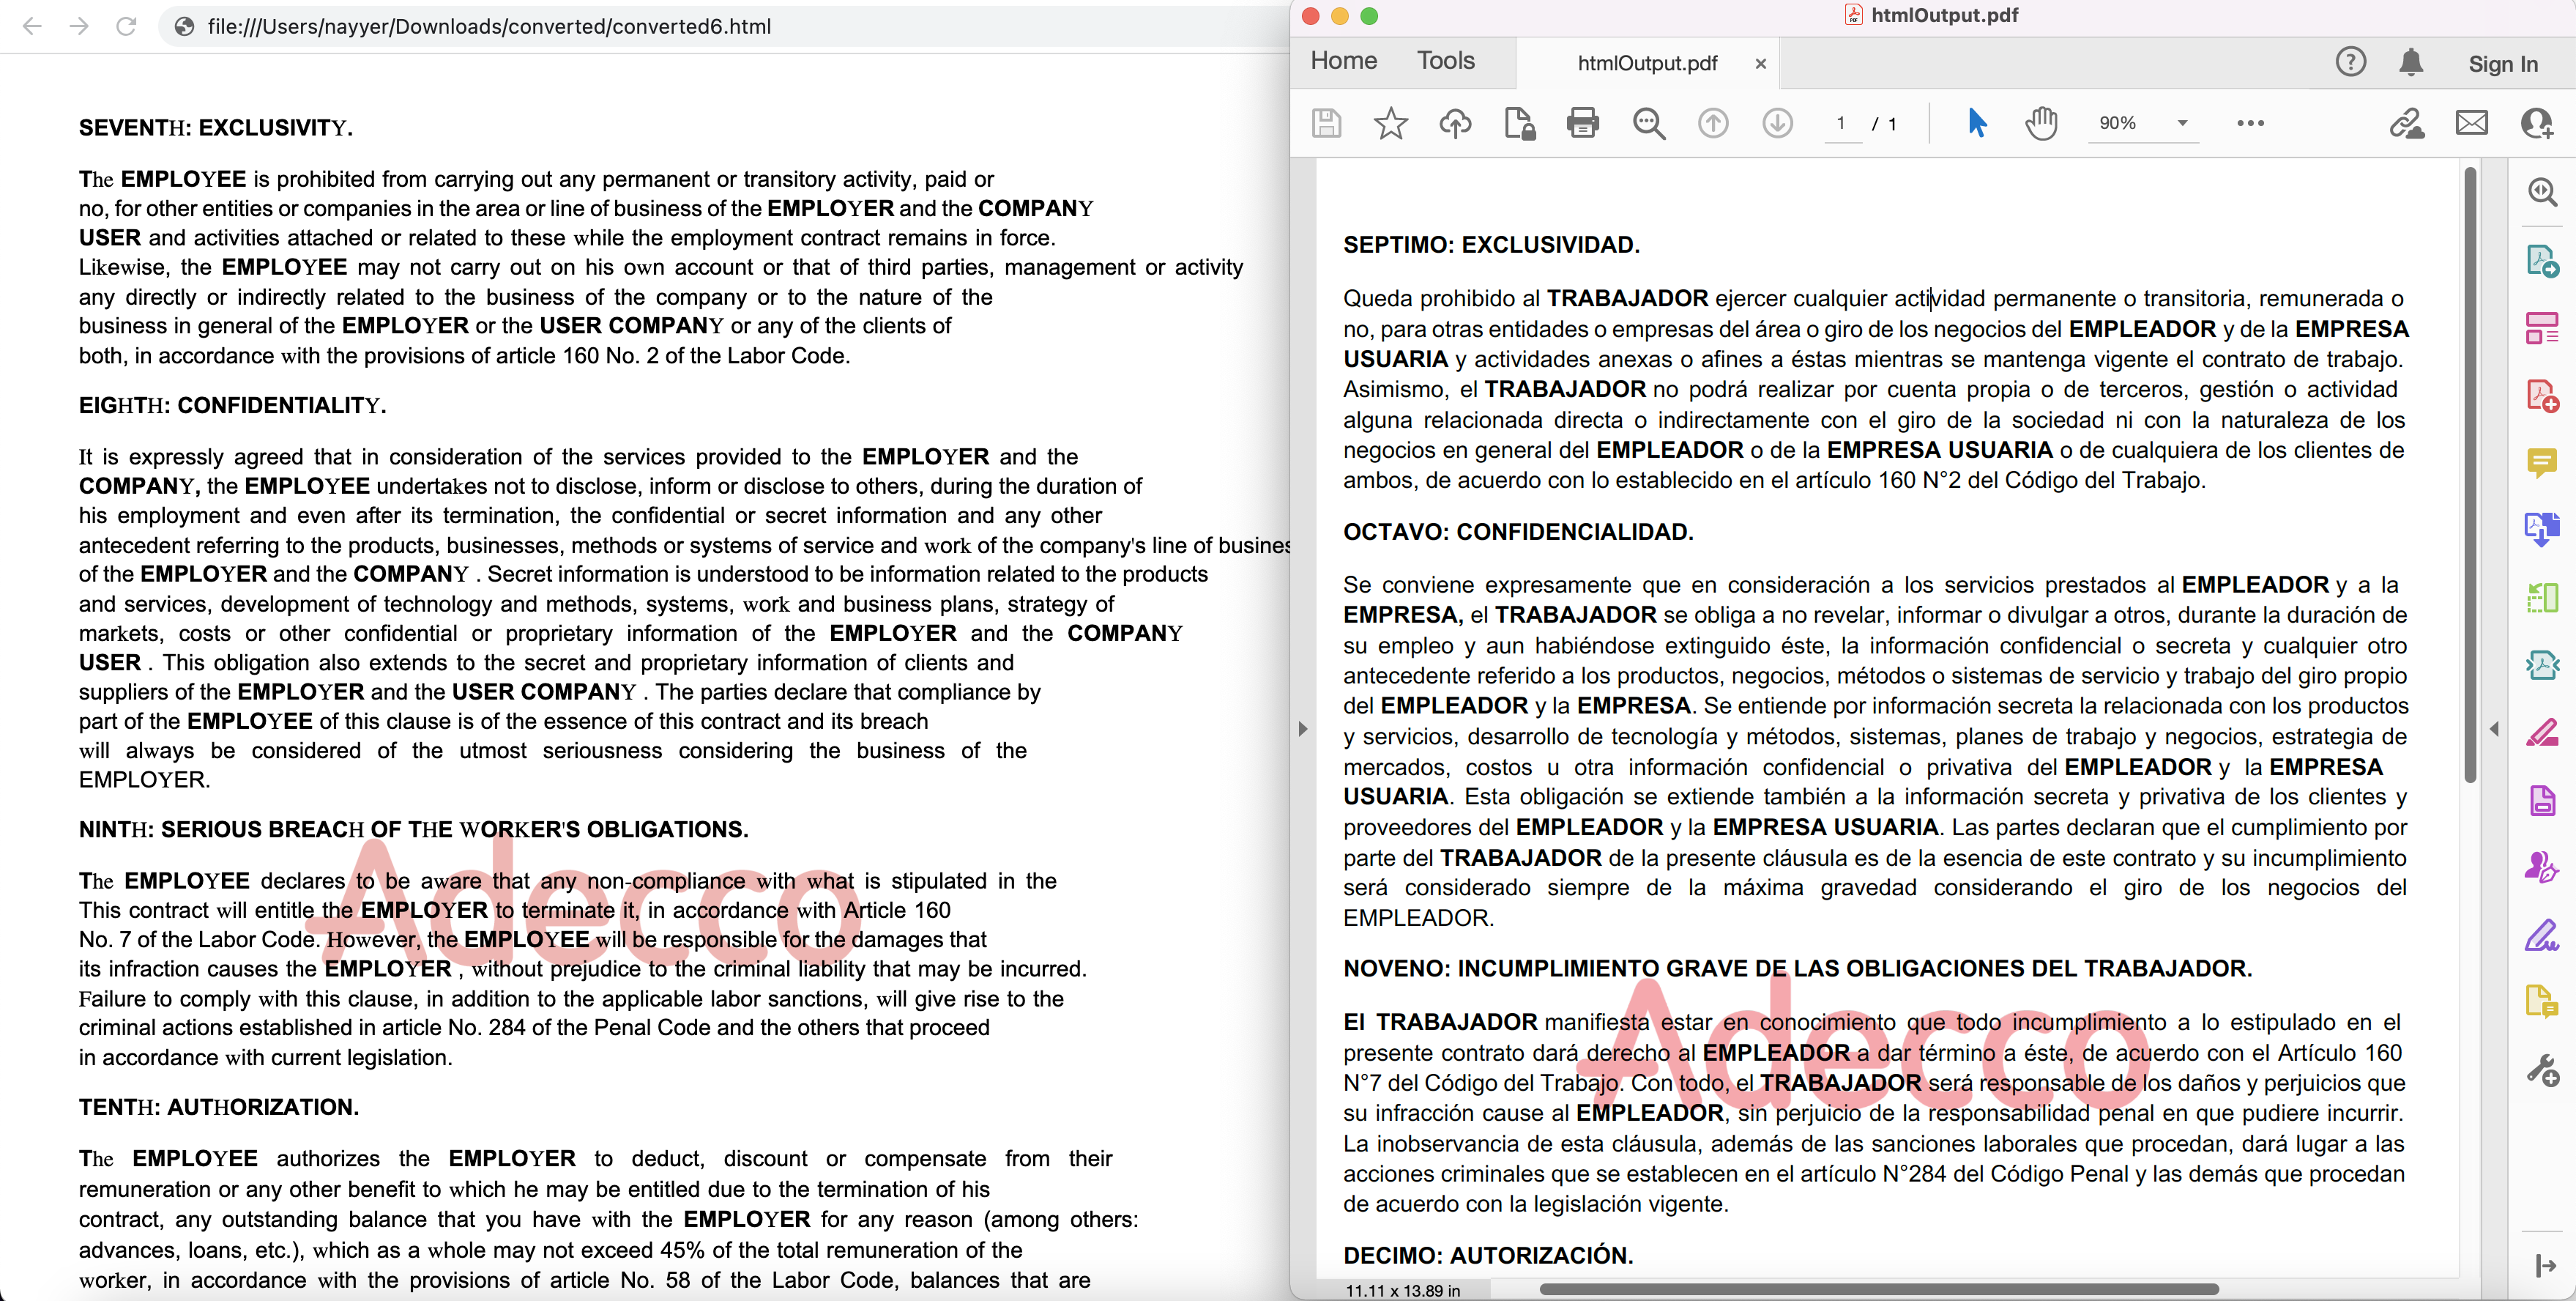Click the red close window button of Acrobat
The height and width of the screenshot is (1301, 2576).
(1311, 16)
